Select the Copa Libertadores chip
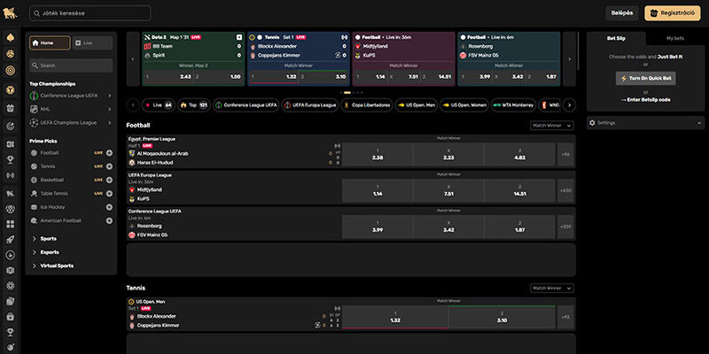The width and height of the screenshot is (709, 354). 366,105
